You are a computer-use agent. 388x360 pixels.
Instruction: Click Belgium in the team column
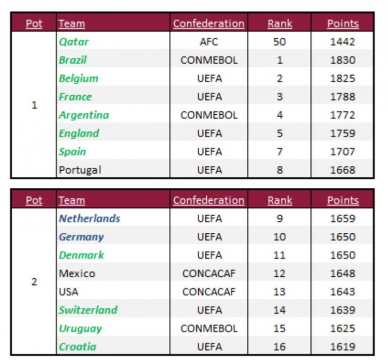(x=79, y=79)
